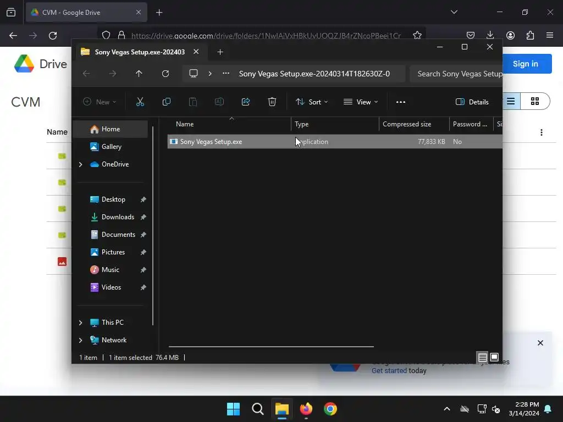Switch to details view icon in status bar
This screenshot has width=563, height=422.
(483, 357)
